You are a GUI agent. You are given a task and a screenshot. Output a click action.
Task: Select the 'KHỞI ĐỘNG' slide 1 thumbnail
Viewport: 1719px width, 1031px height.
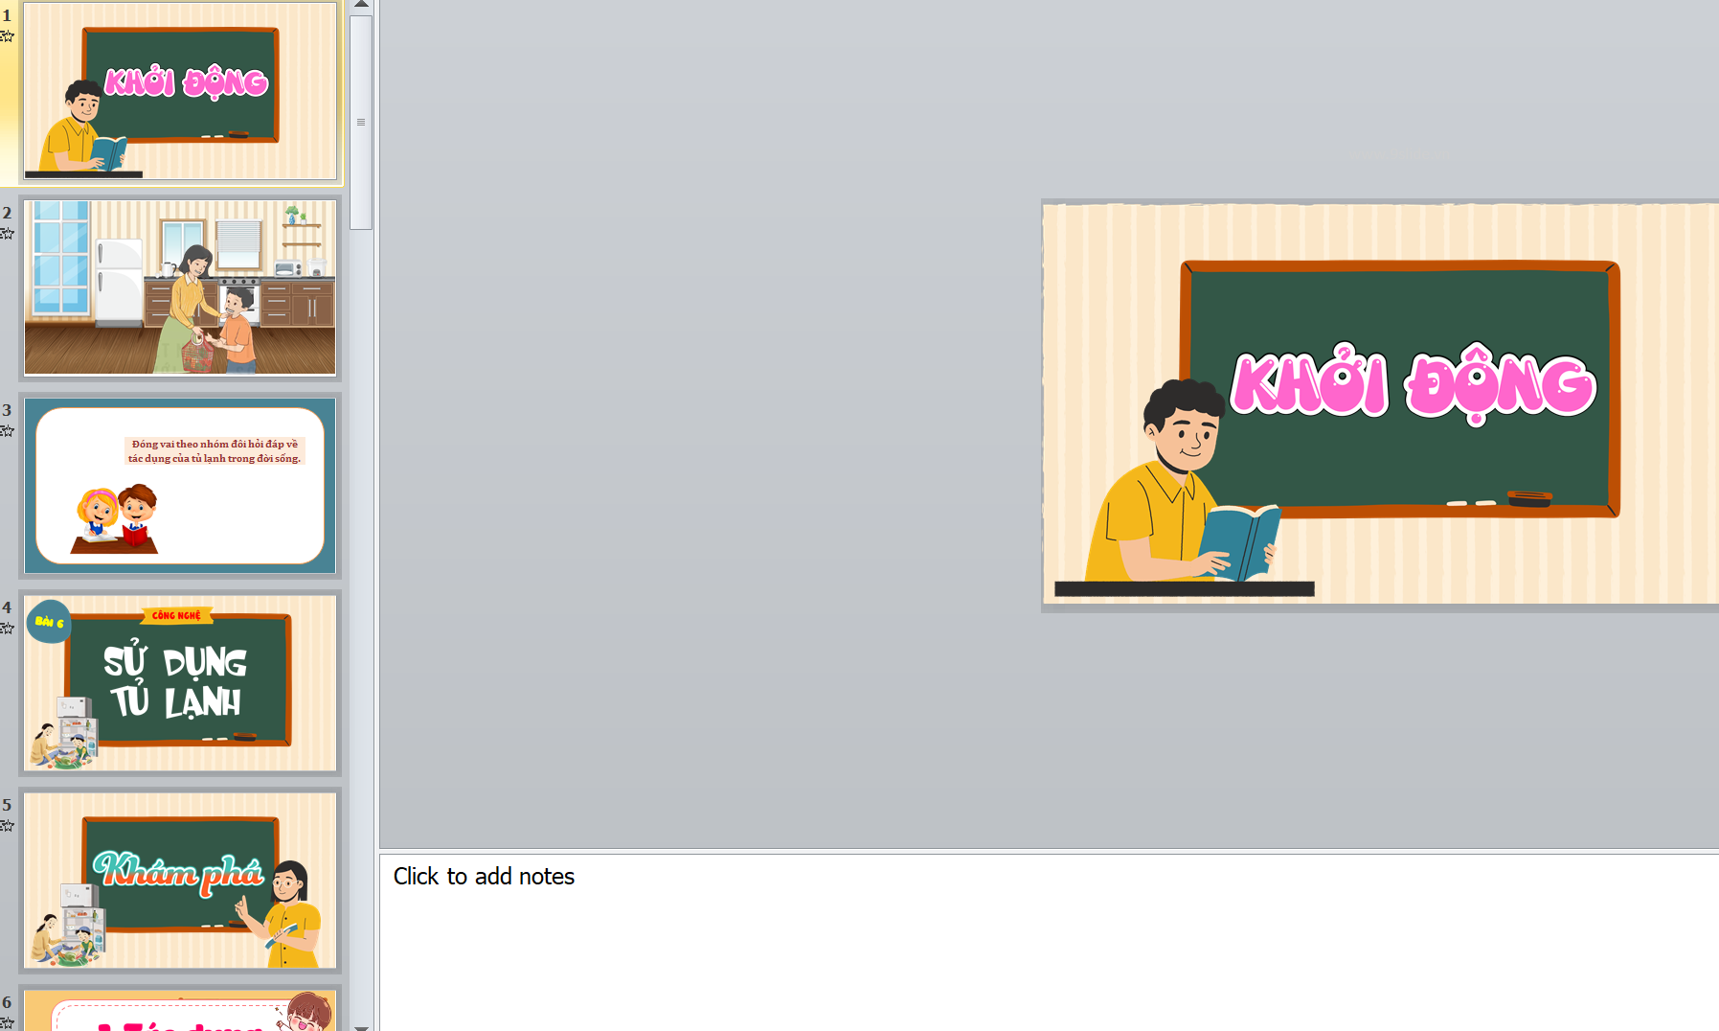180,90
